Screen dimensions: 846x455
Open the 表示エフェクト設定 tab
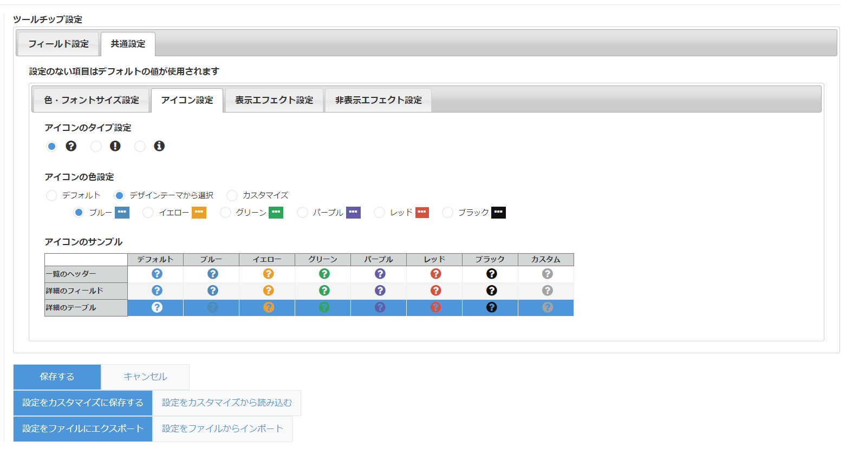[274, 100]
